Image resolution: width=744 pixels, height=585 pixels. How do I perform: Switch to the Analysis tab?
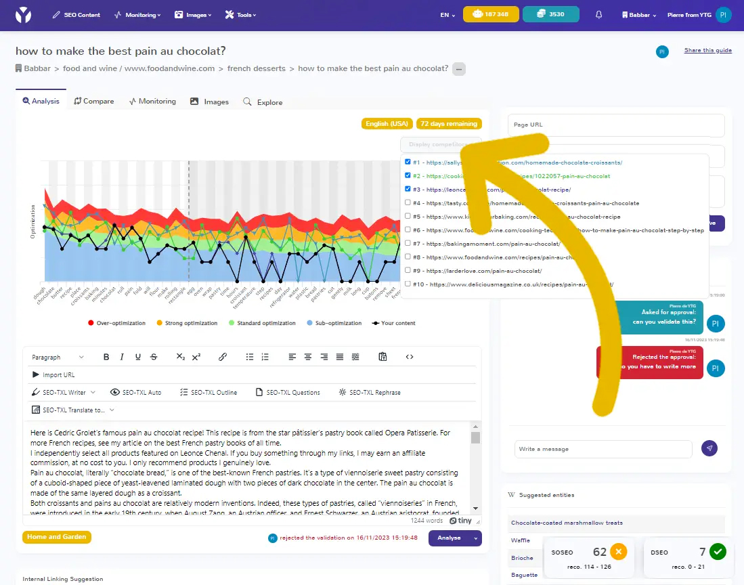pos(41,101)
